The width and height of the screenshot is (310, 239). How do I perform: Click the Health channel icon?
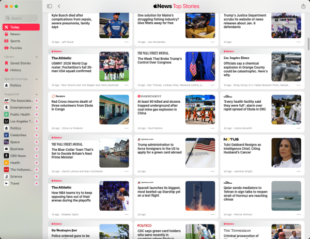click(x=6, y=163)
